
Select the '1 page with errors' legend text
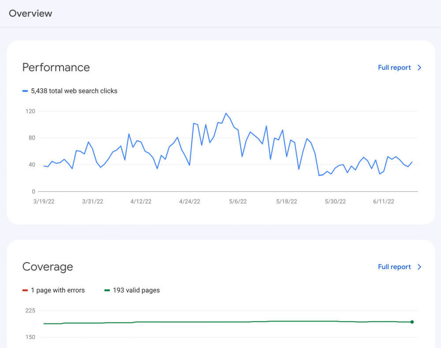(58, 290)
